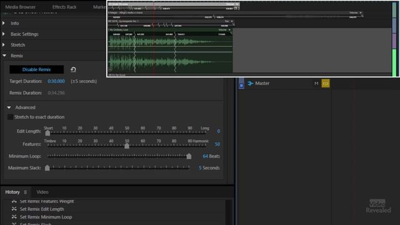400x225 pixels.
Task: Select Set Remix Edit Length history entry
Action: [x=42, y=209]
